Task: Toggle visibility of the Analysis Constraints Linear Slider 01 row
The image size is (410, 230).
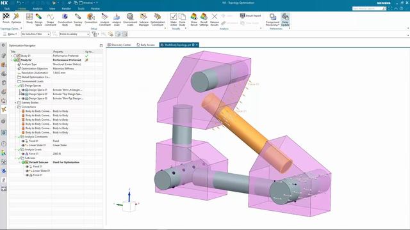Action: point(23,145)
